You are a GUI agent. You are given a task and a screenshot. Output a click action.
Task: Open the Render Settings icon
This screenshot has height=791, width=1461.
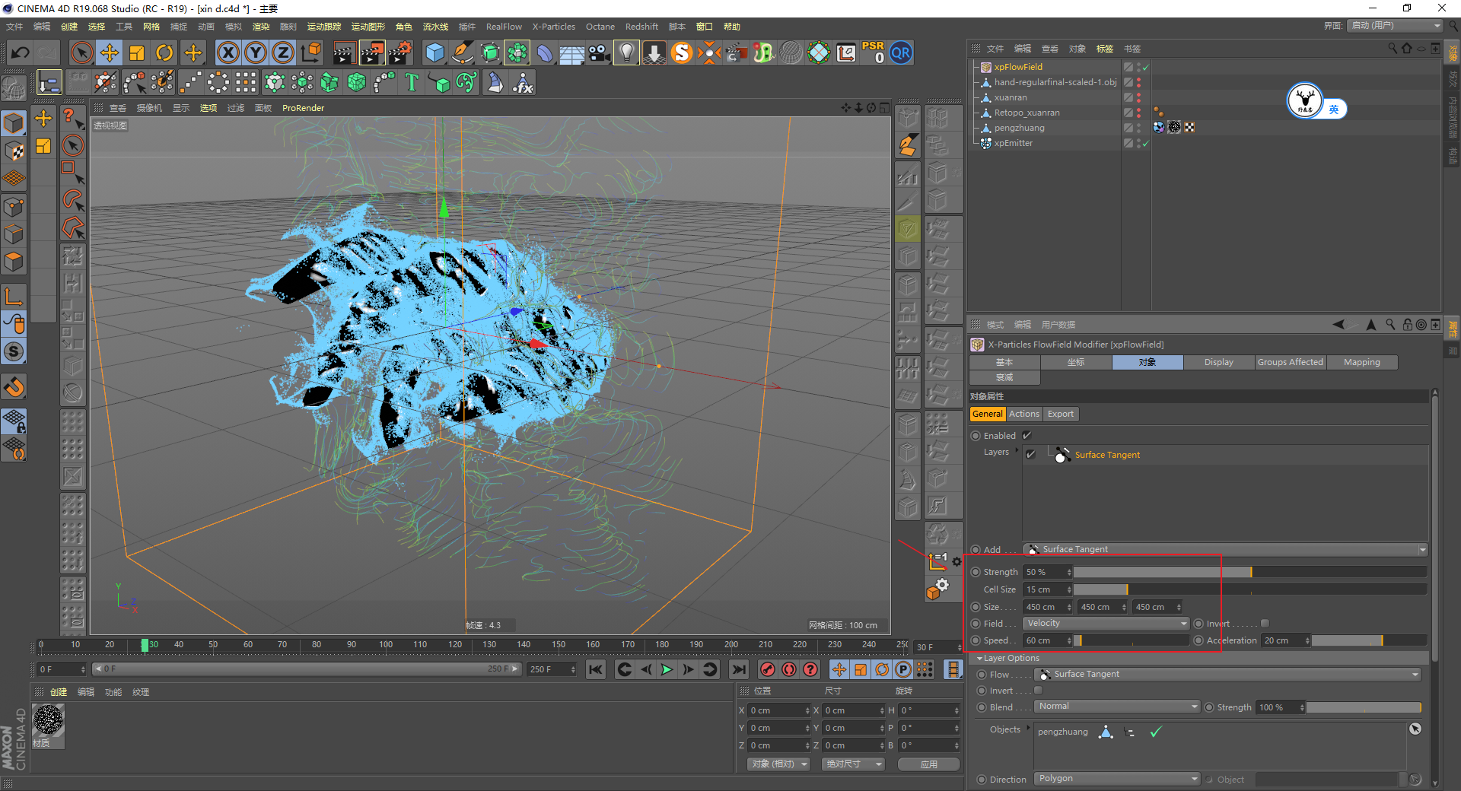[x=400, y=52]
